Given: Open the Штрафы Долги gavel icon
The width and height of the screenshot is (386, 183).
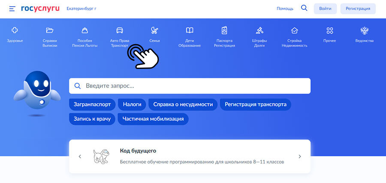Looking at the screenshot, I should [x=259, y=30].
